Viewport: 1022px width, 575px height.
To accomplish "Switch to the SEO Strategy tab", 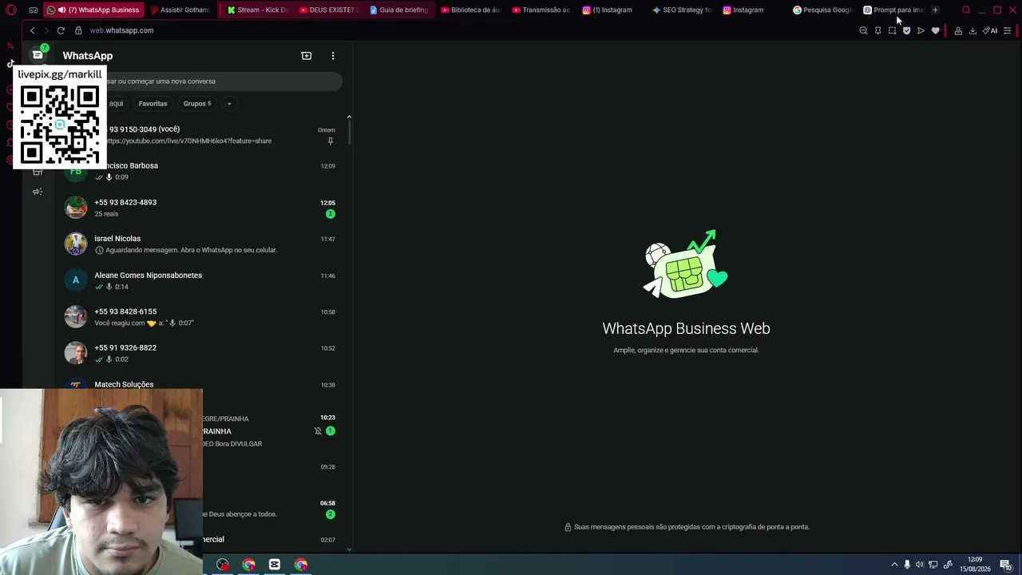I will 683,10.
